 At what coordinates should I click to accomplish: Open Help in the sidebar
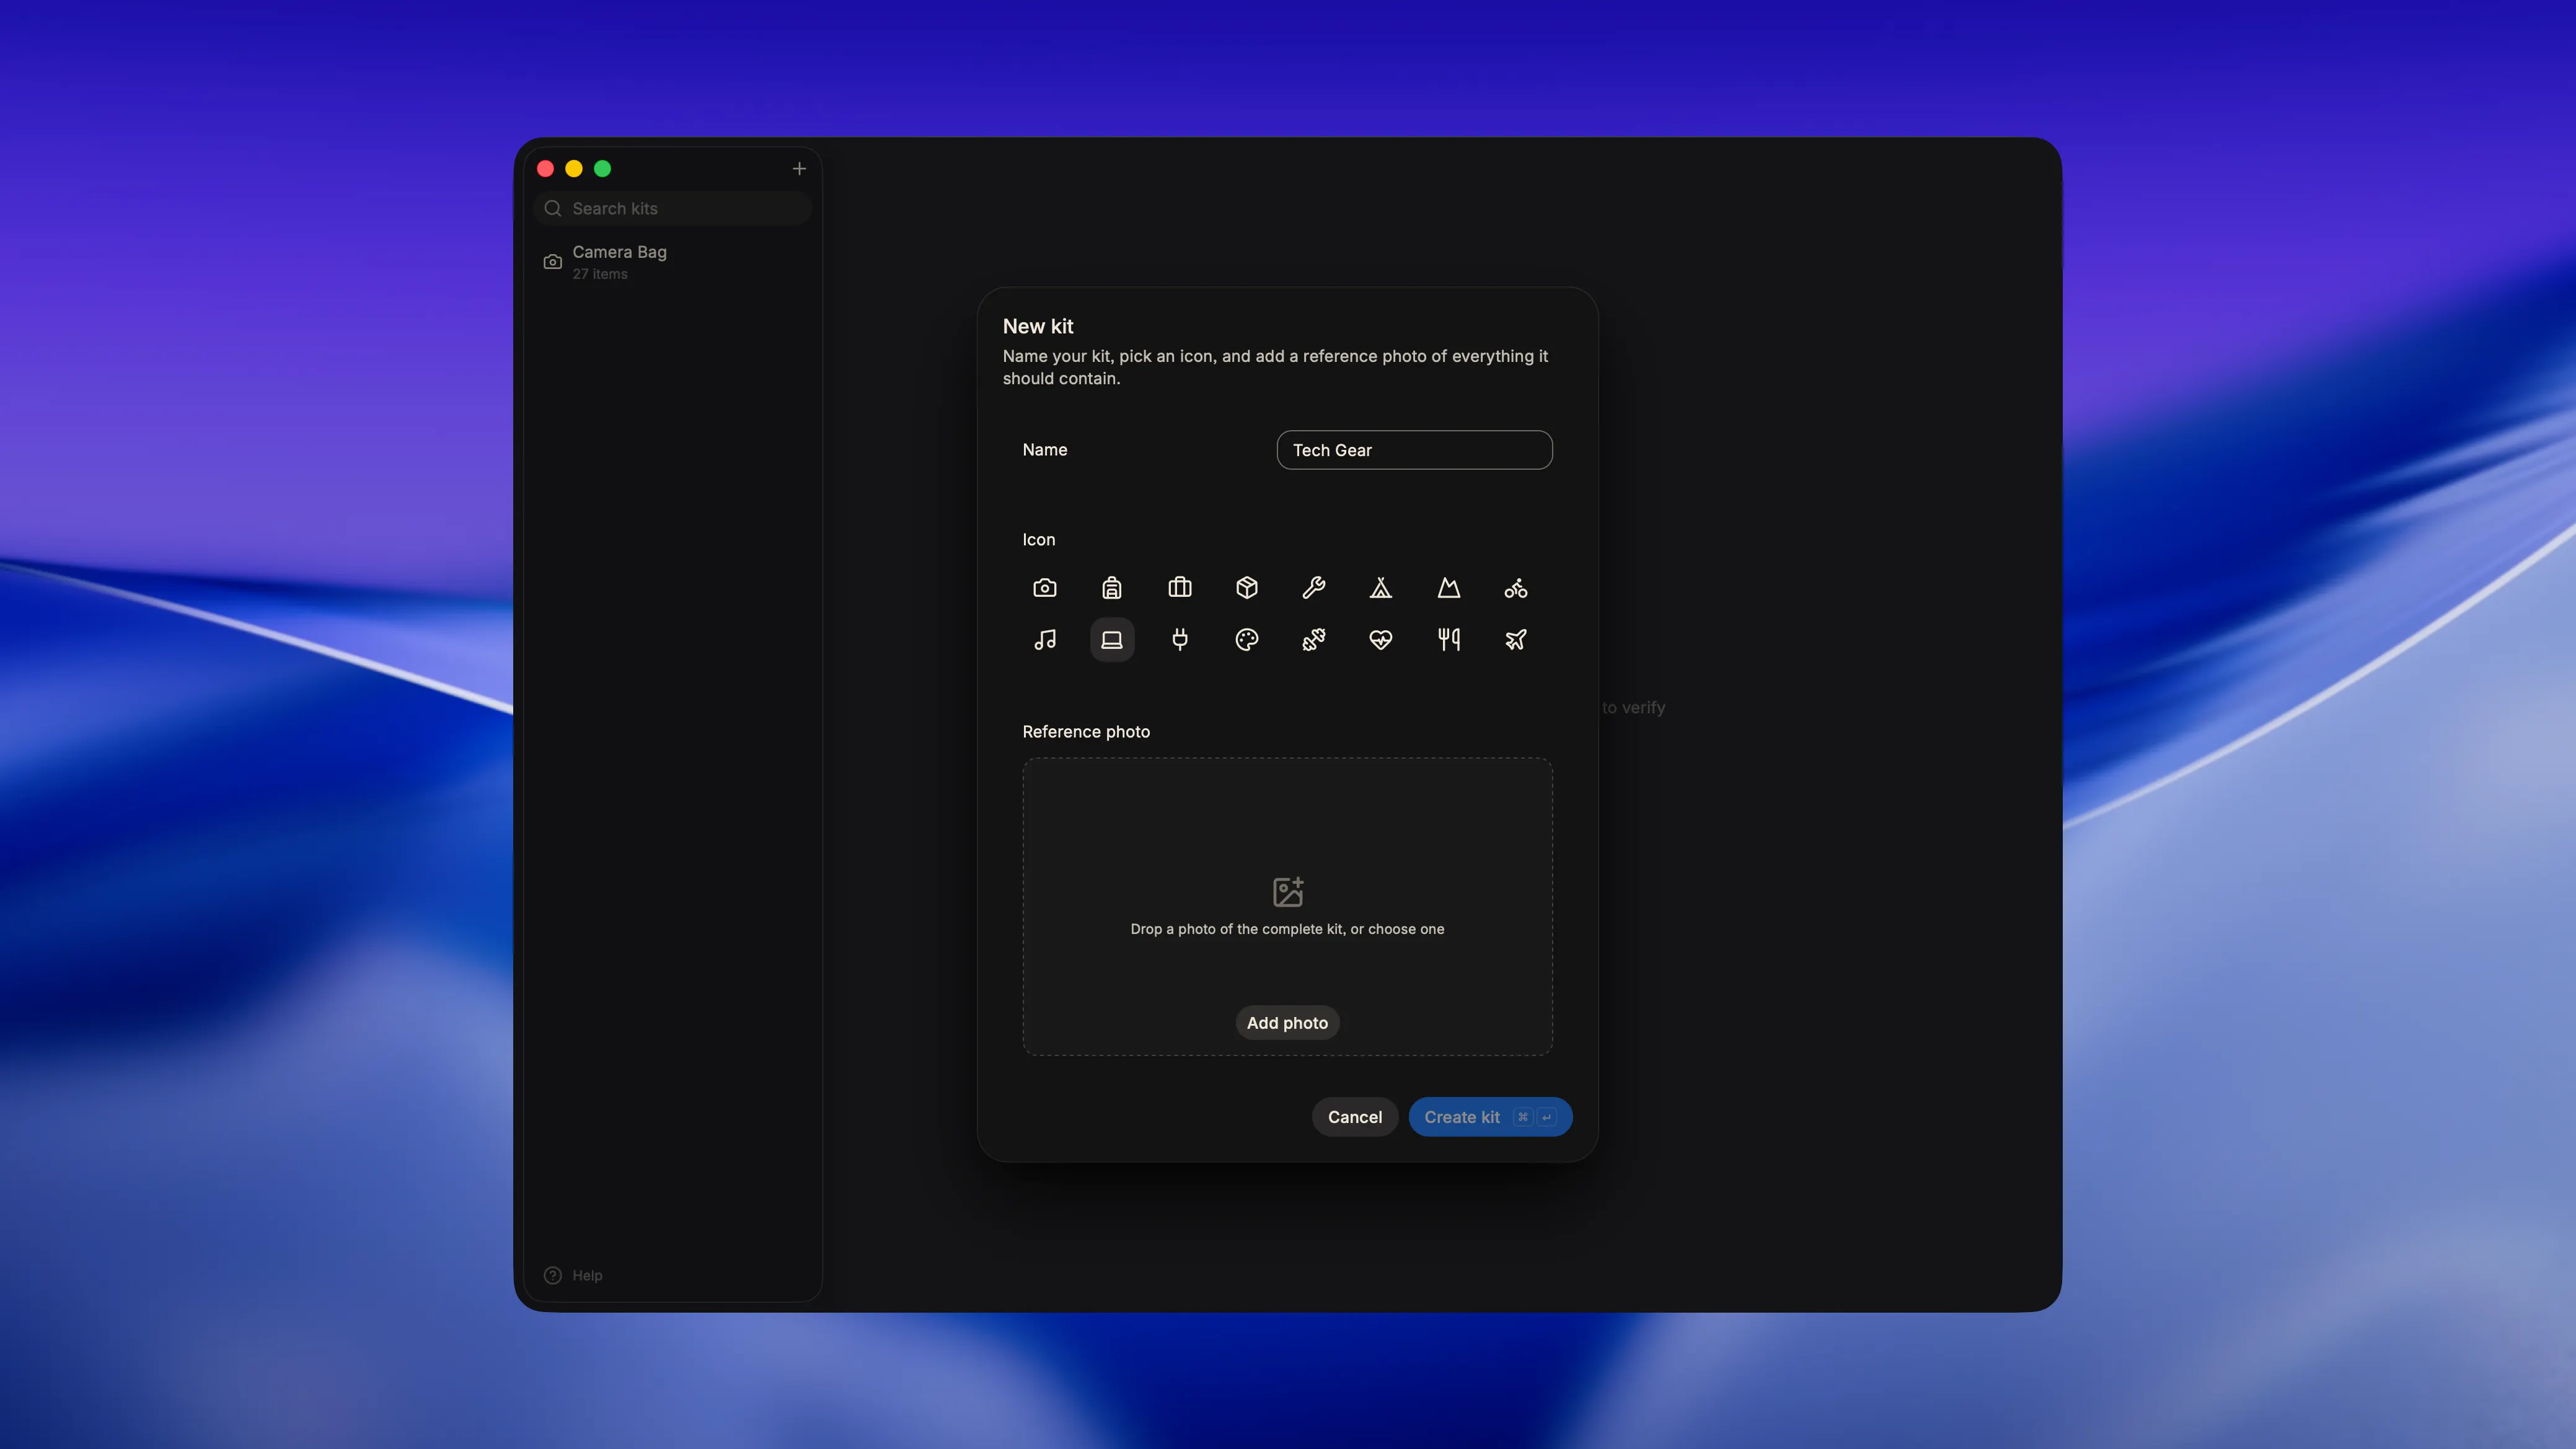[x=573, y=1275]
